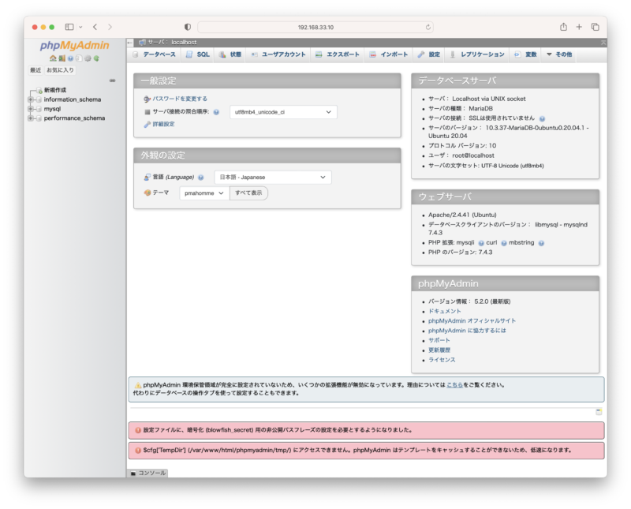The image size is (631, 509).
Task: Follow the こちら link in the warning
Action: click(x=455, y=385)
